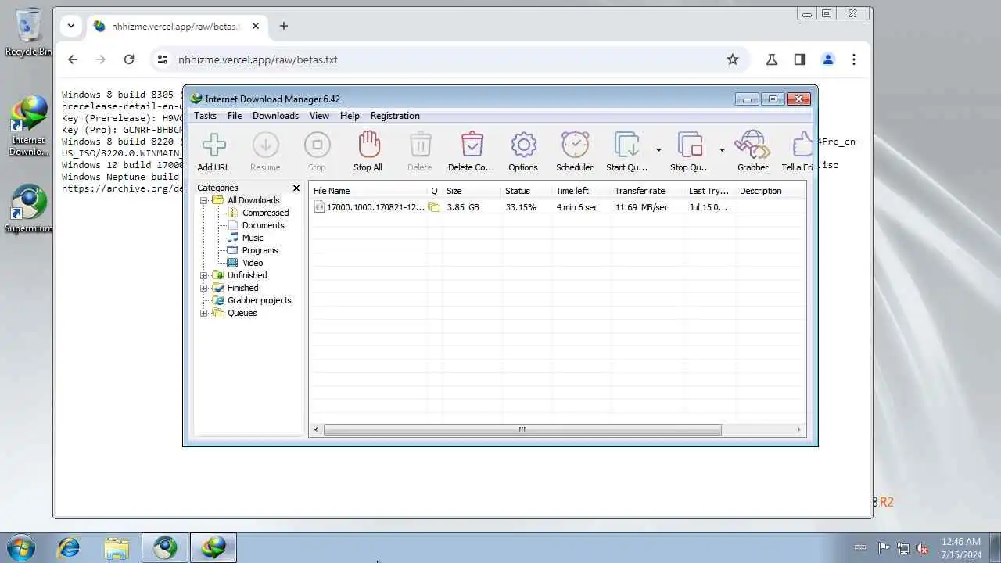Open the View menu in IDM

[319, 116]
